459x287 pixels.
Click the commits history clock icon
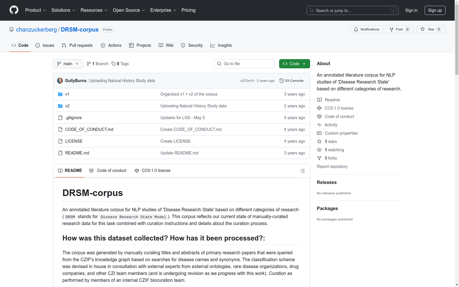coord(282,81)
